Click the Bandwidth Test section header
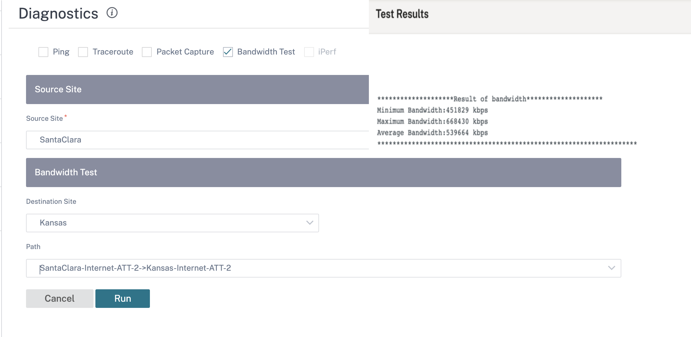Screen dimensions: 691x337 324,173
